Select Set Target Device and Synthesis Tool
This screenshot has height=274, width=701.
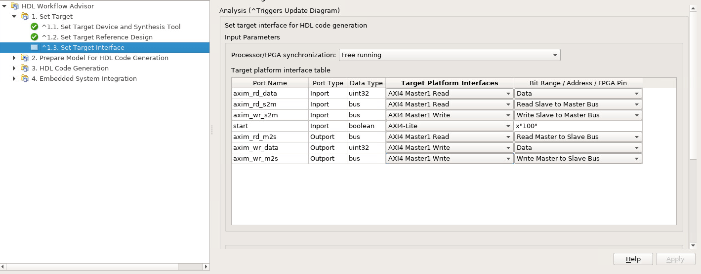tap(111, 27)
